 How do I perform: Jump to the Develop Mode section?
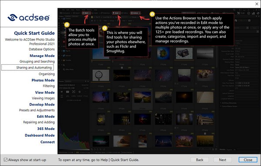[42, 104]
